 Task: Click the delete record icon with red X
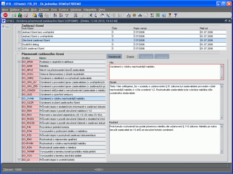[x=26, y=15]
